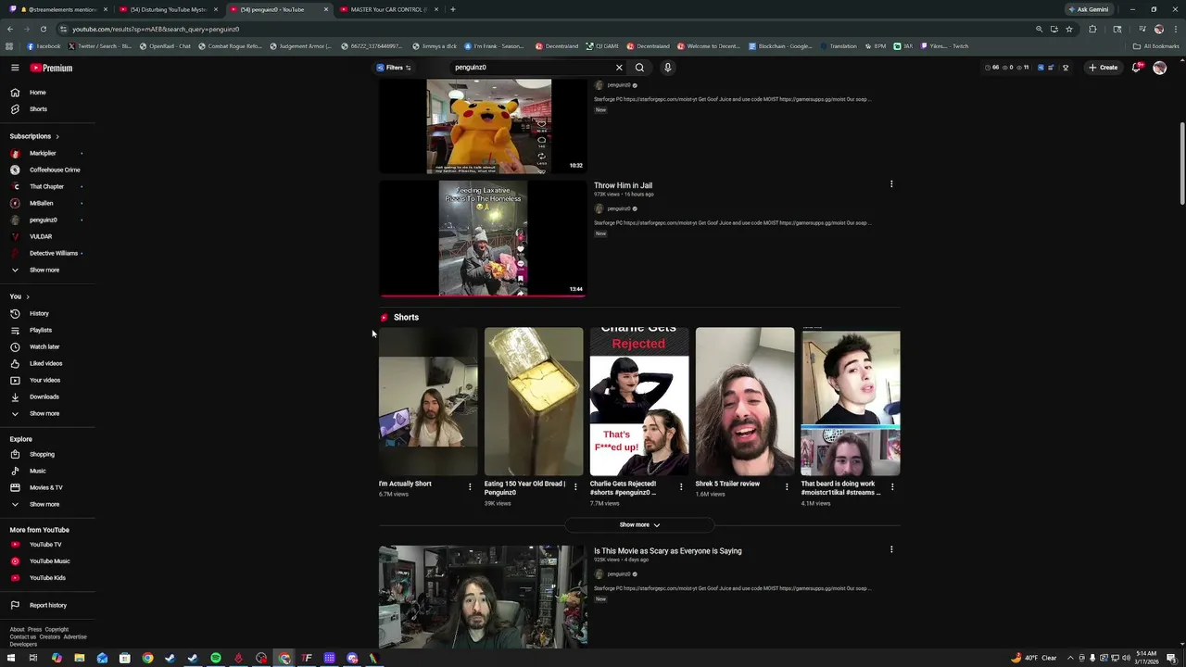The width and height of the screenshot is (1186, 667).
Task: Open Movies & TV under Explore
Action: (47, 487)
